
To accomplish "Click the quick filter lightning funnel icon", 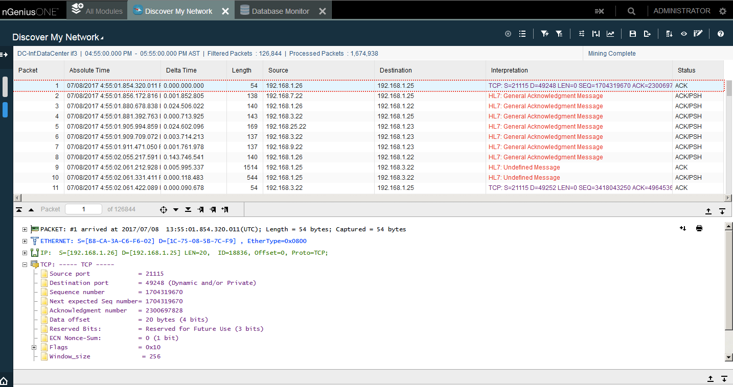I will pos(544,34).
